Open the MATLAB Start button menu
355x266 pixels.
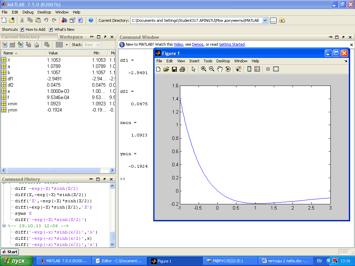(10, 252)
